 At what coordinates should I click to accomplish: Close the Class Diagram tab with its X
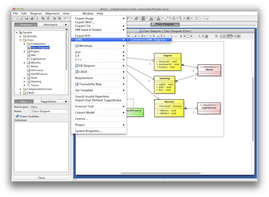176,24
